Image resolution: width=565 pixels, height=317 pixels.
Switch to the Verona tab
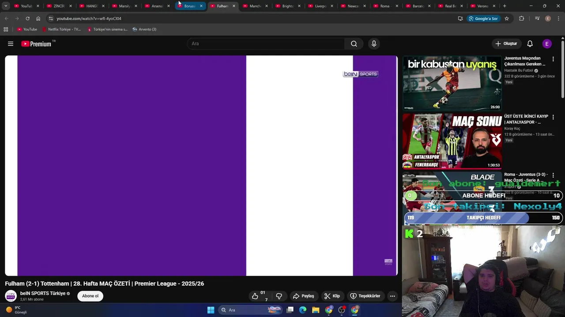click(483, 6)
